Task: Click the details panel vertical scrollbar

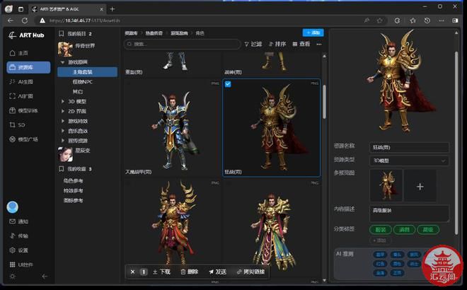Action: coord(456,143)
